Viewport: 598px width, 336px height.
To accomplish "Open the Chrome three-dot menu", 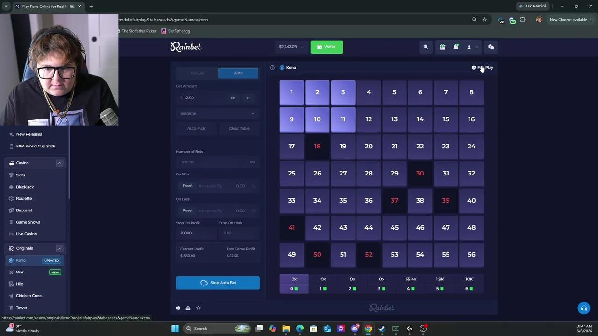I will pos(592,20).
